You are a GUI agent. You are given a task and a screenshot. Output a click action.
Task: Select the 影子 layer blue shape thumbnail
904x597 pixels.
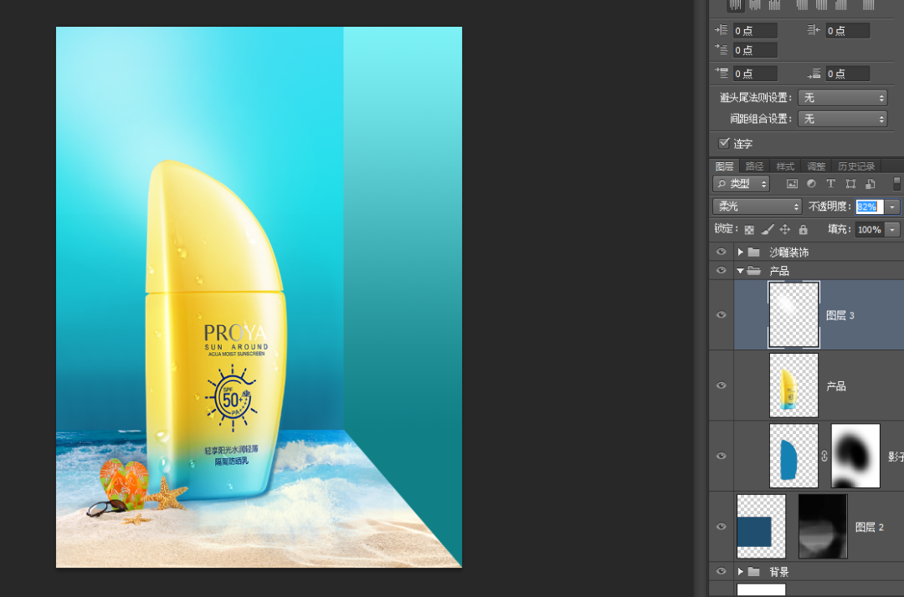[x=794, y=456]
